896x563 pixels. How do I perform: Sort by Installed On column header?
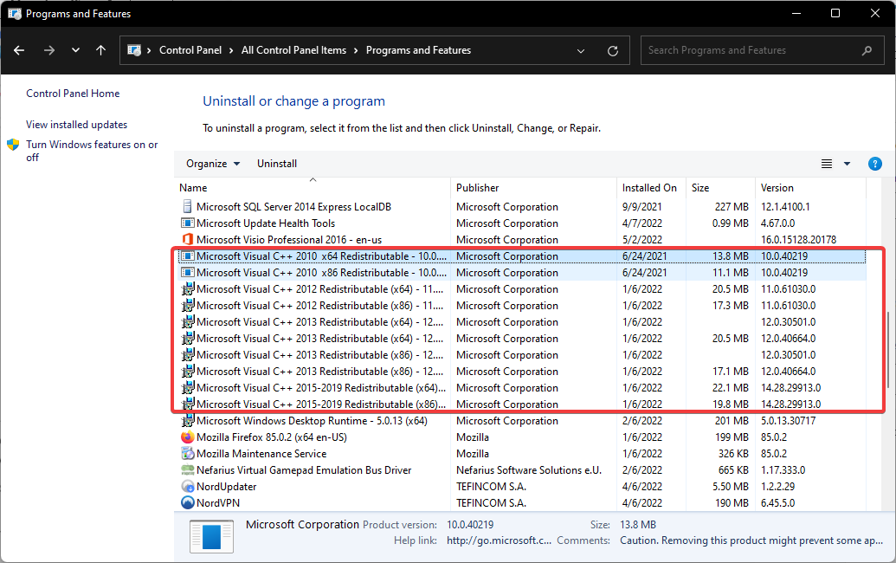651,187
